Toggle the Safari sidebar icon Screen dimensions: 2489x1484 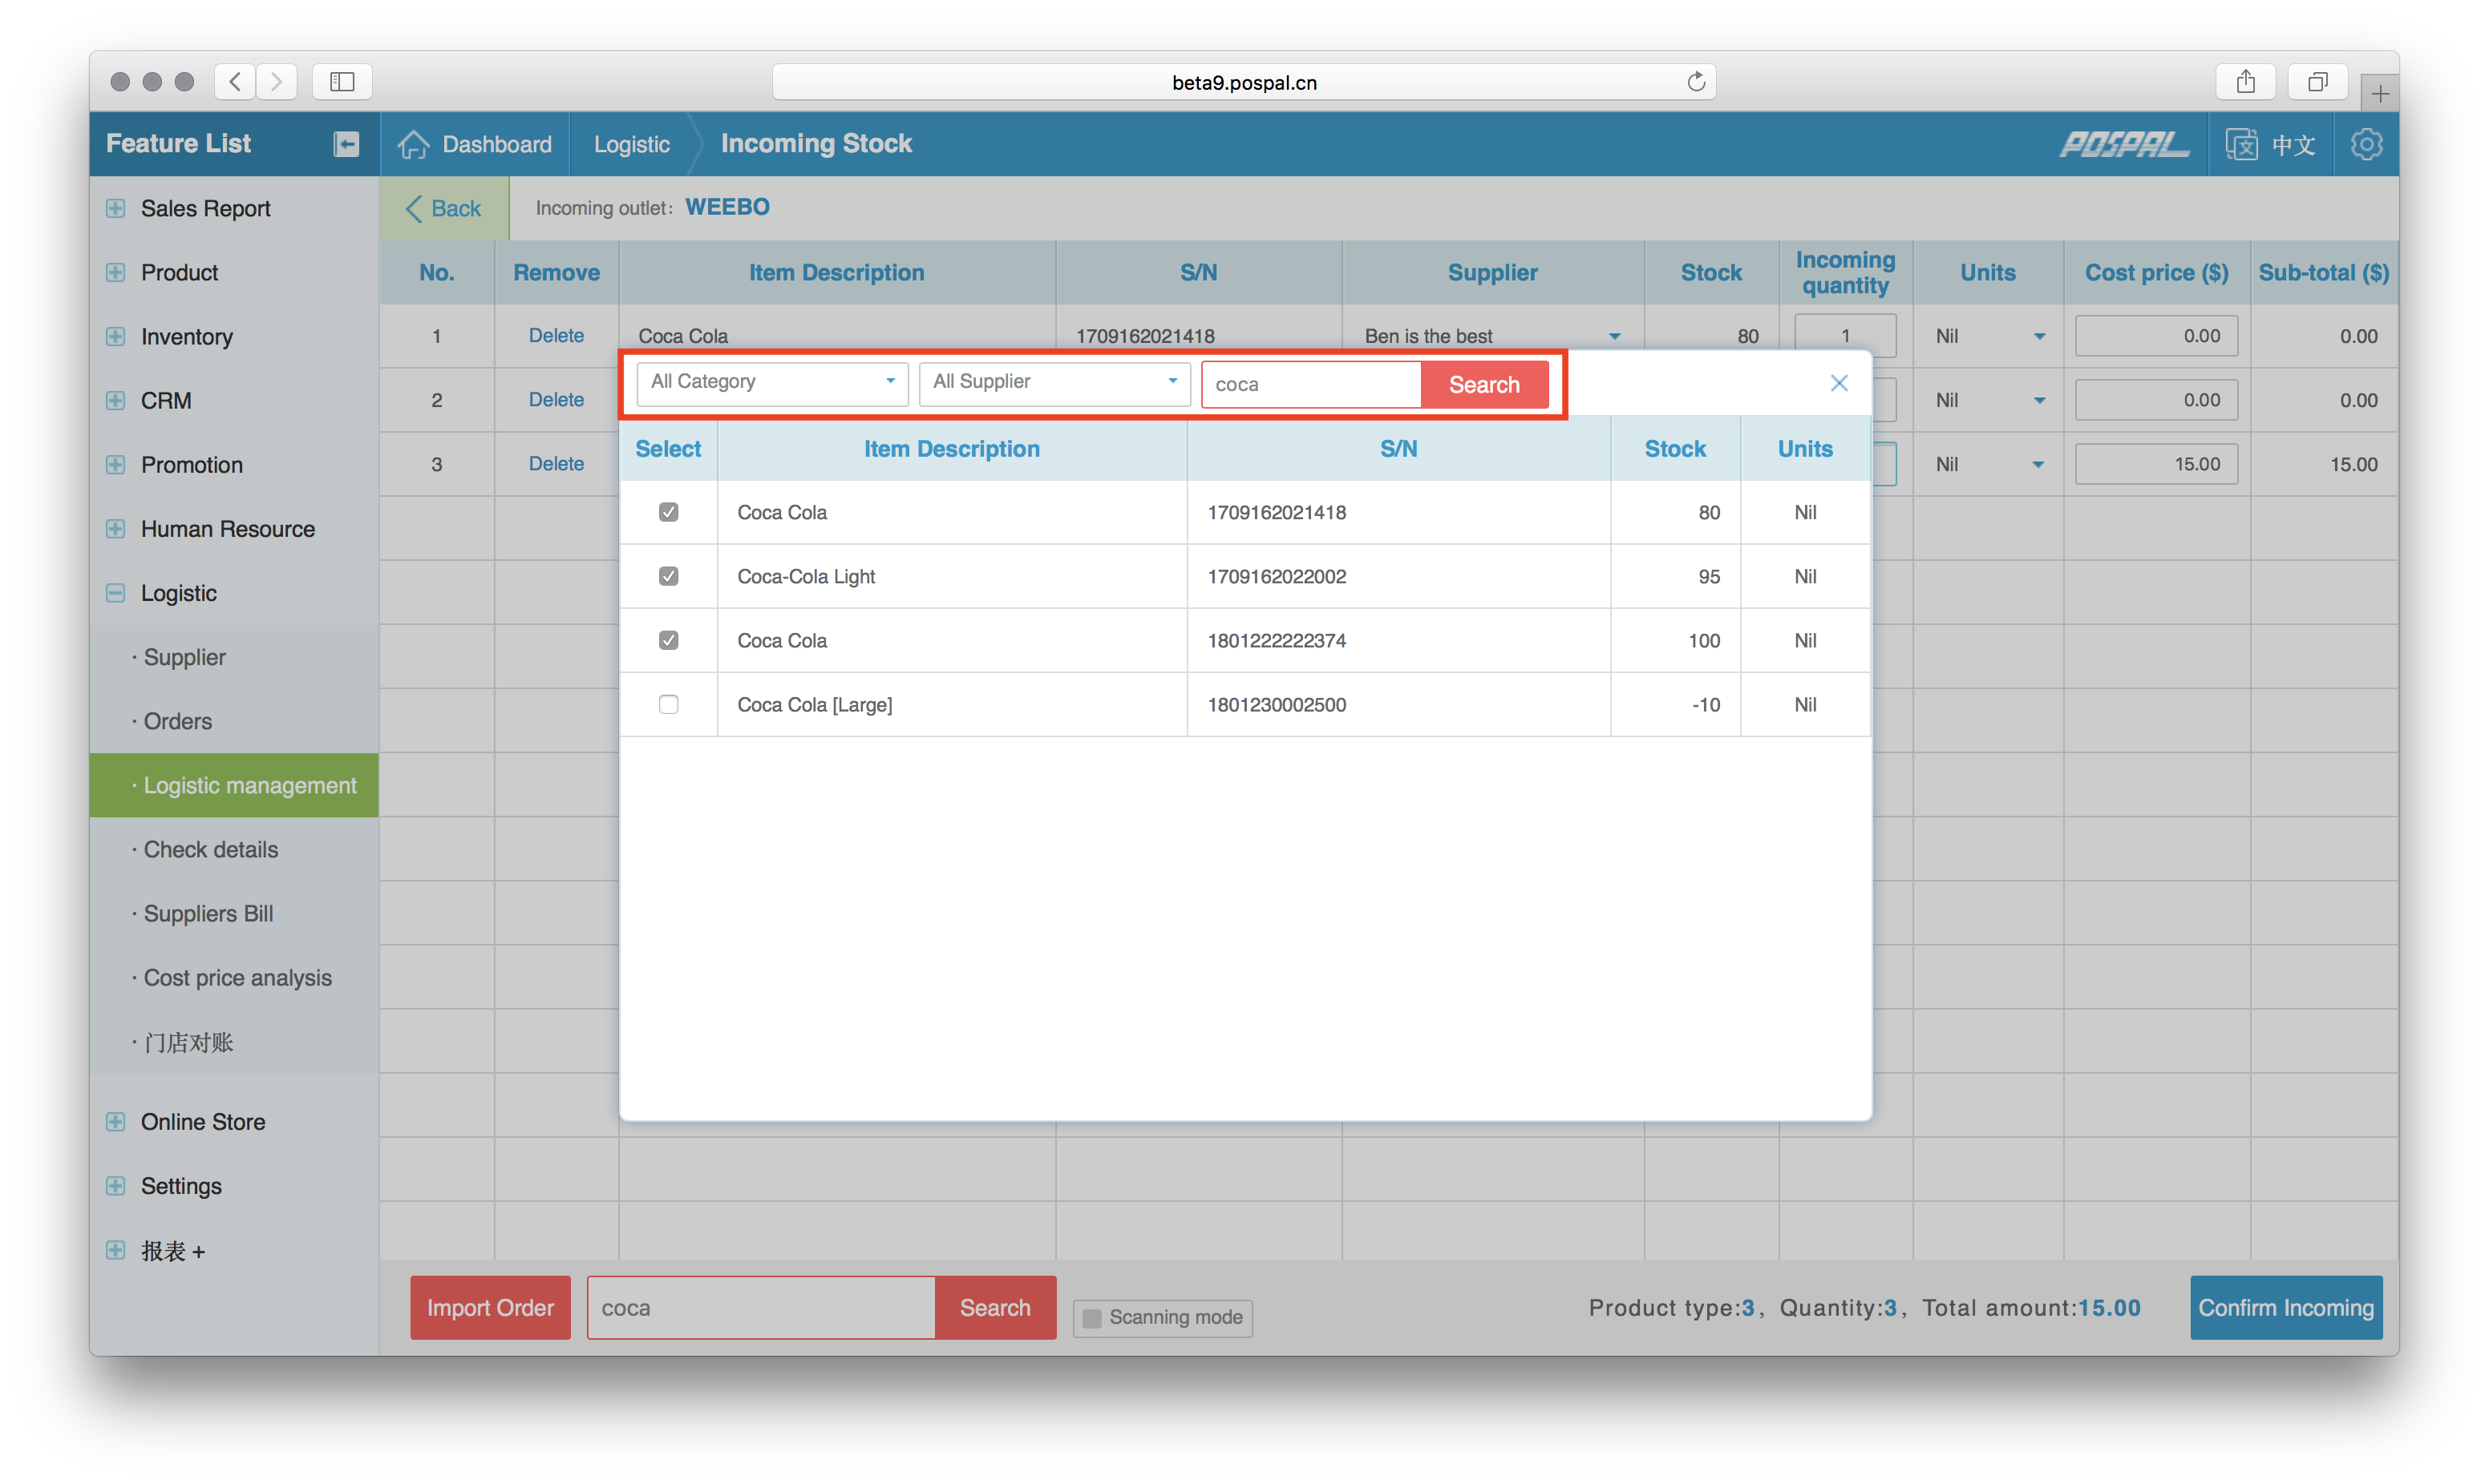342,82
